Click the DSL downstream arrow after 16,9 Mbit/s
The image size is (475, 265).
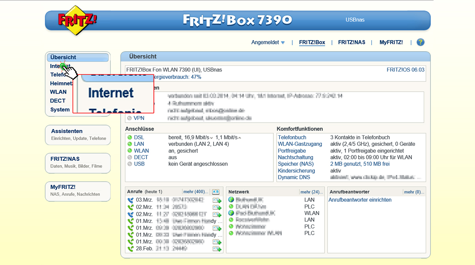(211, 138)
